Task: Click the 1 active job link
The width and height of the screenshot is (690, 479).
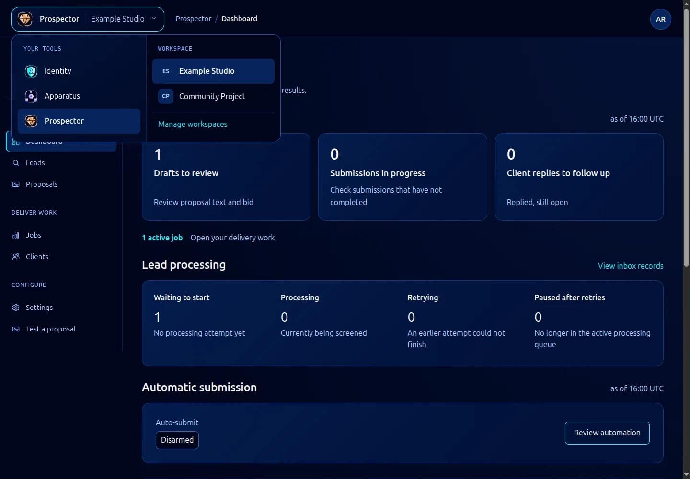Action: tap(162, 238)
